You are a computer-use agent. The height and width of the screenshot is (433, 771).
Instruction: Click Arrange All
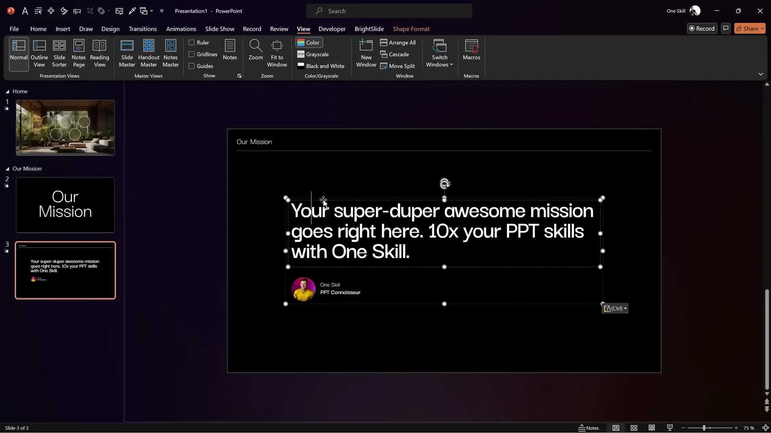tap(398, 42)
